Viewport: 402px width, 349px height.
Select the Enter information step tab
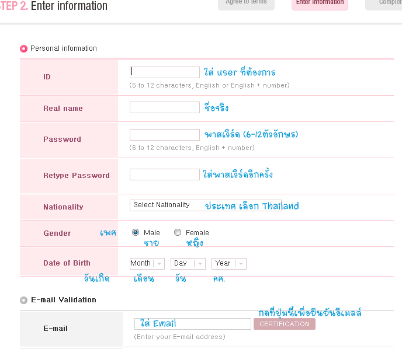pyautogui.click(x=320, y=4)
